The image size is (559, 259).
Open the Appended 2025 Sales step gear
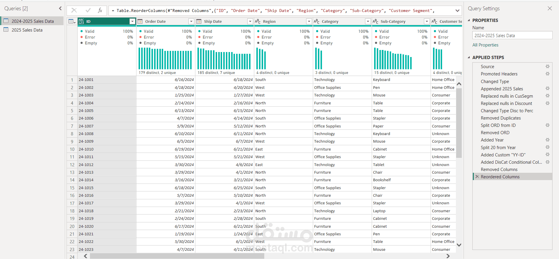coord(547,88)
